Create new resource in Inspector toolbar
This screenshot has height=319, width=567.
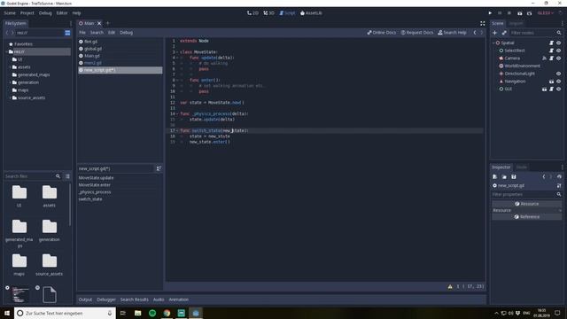(x=494, y=177)
